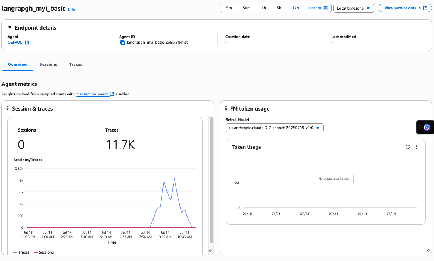Viewport: 434px width, 261px height.
Task: Switch to the Sessions tab
Action: pyautogui.click(x=48, y=64)
